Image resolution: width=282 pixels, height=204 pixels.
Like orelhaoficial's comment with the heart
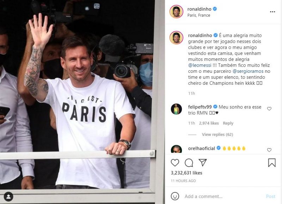(x=269, y=150)
